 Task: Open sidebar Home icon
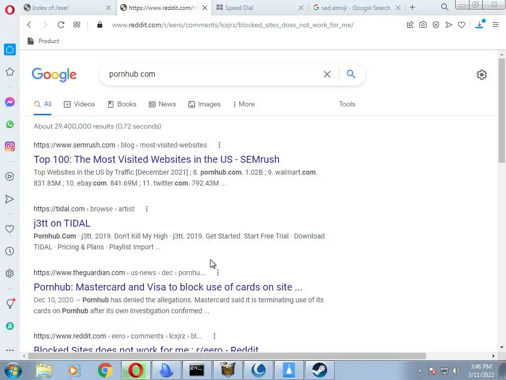click(10, 49)
